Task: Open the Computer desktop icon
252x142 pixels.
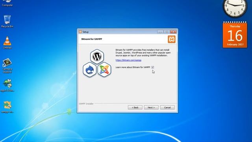Action: pos(7,3)
